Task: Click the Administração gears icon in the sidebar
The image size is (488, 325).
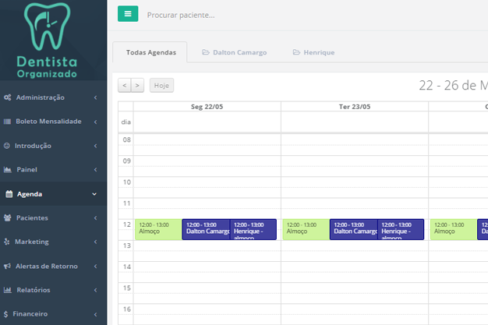Action: point(7,97)
